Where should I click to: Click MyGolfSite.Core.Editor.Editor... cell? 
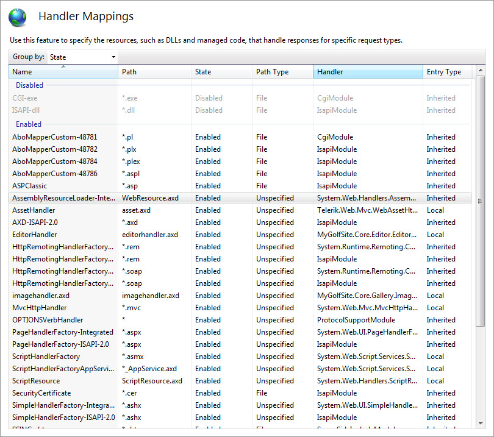click(x=367, y=235)
